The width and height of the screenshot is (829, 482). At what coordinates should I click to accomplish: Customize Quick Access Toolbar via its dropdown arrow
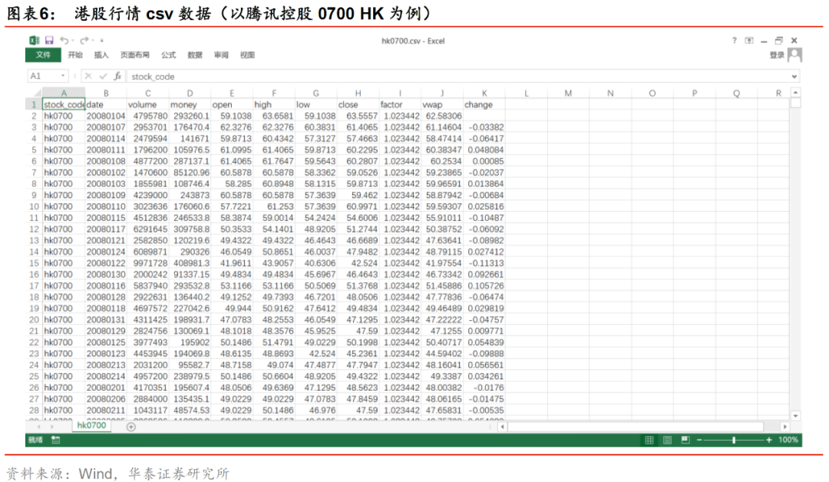102,40
